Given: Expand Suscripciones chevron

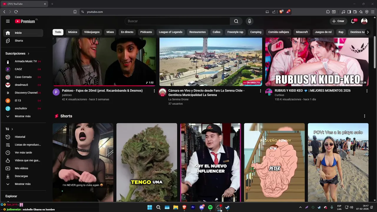Looking at the screenshot, I should pos(29,54).
